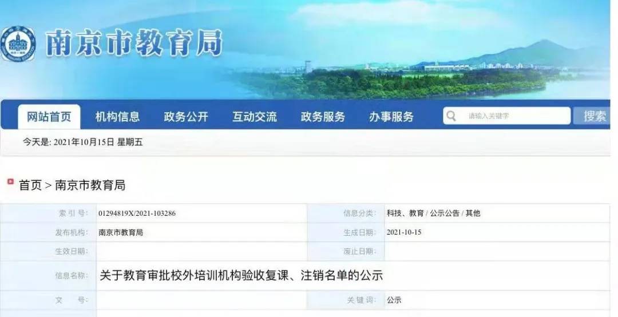618x317 pixels.
Task: Click the 南京市教育局 header title
Action: pyautogui.click(x=134, y=43)
